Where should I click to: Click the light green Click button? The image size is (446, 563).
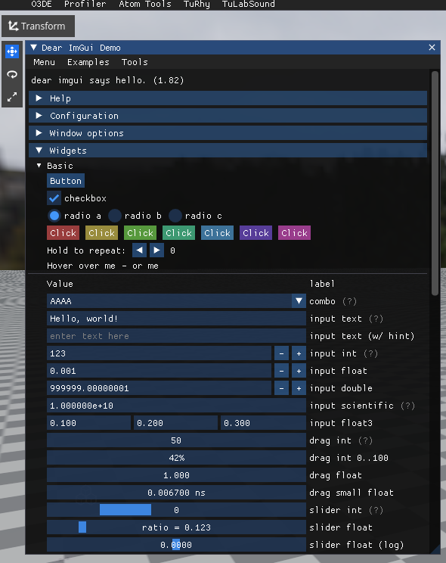pos(141,233)
